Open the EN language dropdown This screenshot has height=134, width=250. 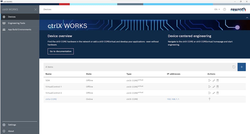click(x=217, y=9)
